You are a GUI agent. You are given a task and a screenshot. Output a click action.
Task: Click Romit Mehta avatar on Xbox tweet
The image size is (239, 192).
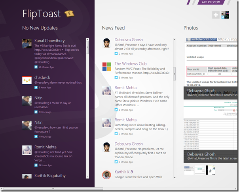107,123
